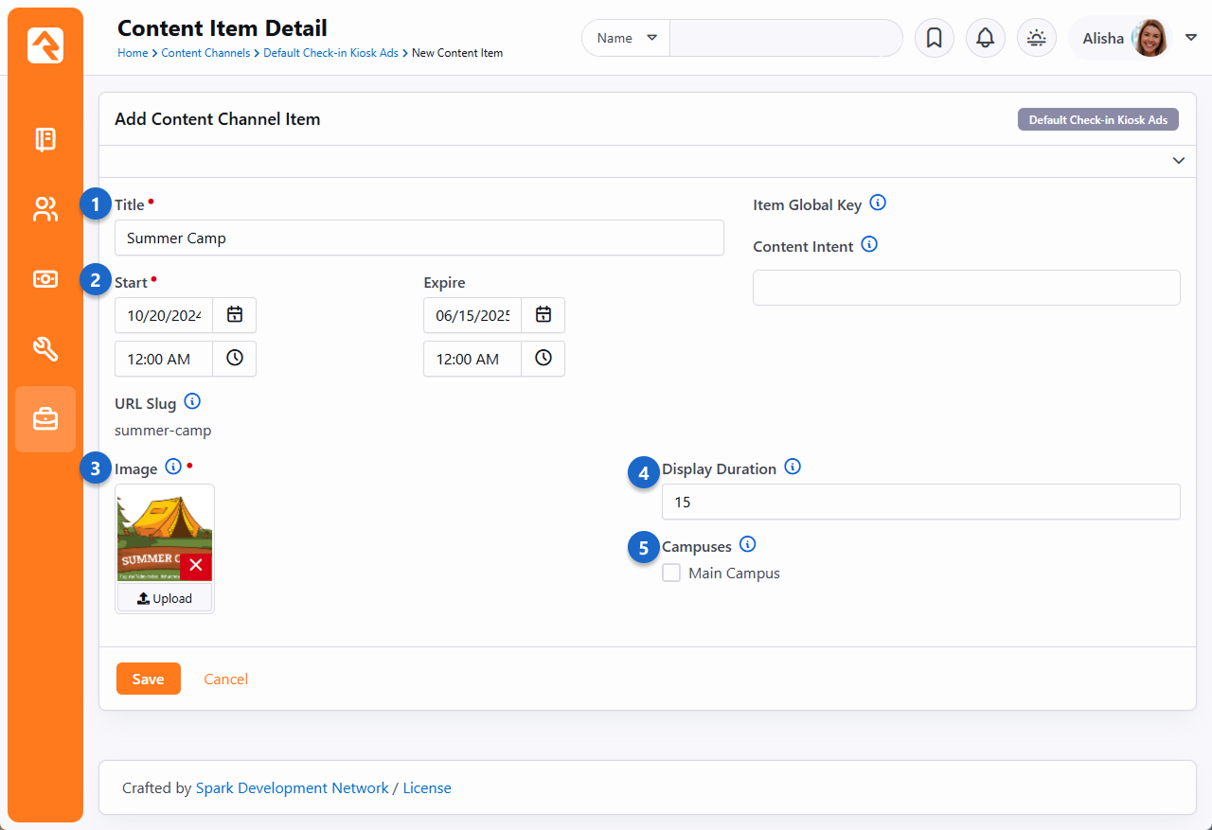Image resolution: width=1212 pixels, height=830 pixels.
Task: Click the Title input field
Action: (419, 238)
